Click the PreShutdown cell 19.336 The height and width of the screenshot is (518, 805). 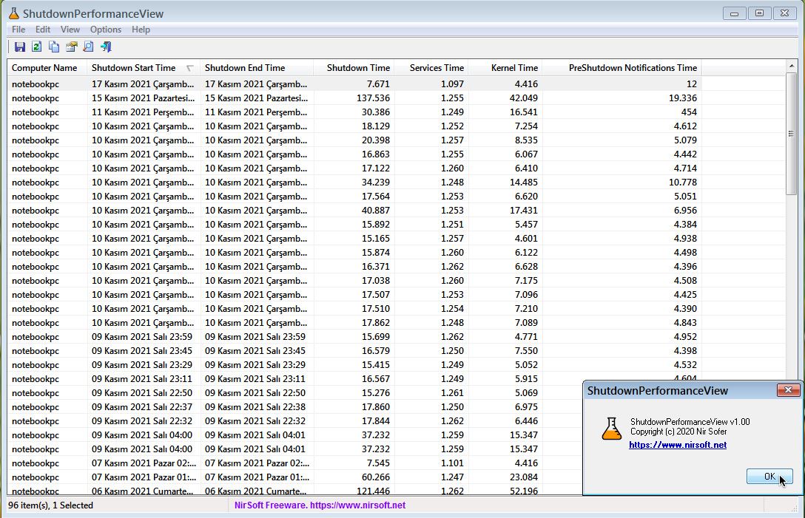click(x=683, y=98)
